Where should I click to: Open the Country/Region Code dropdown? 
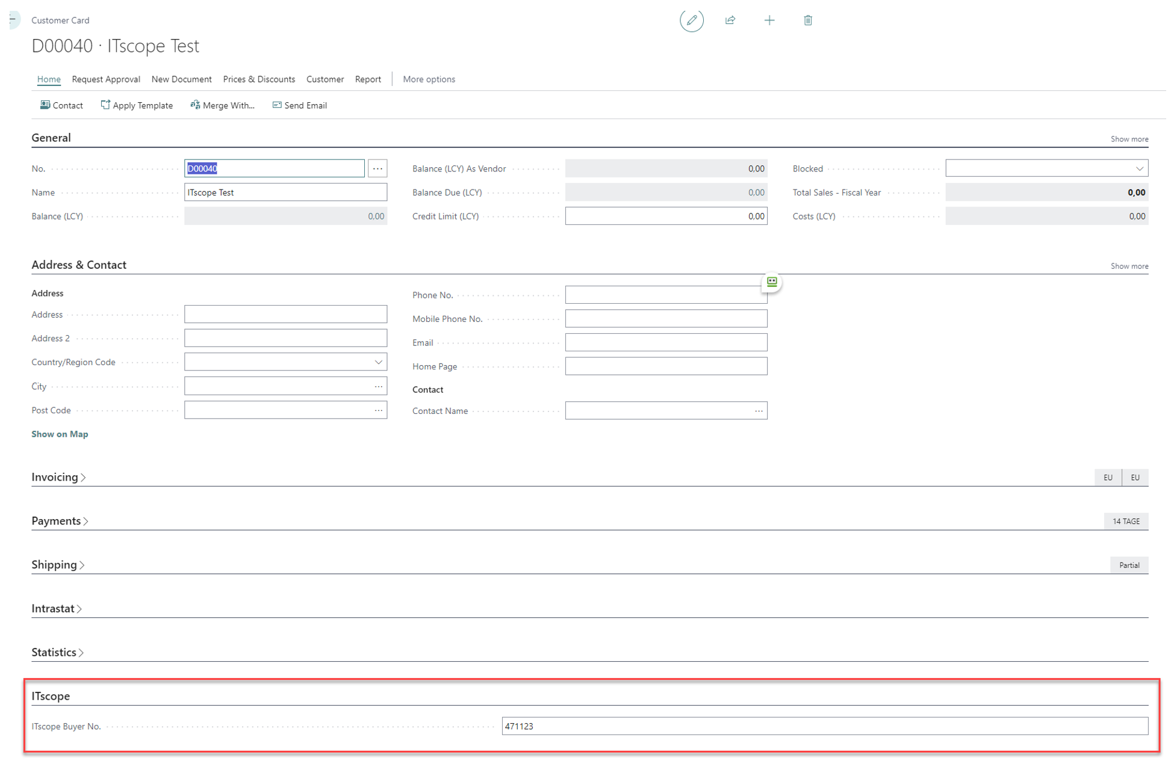[x=378, y=362]
